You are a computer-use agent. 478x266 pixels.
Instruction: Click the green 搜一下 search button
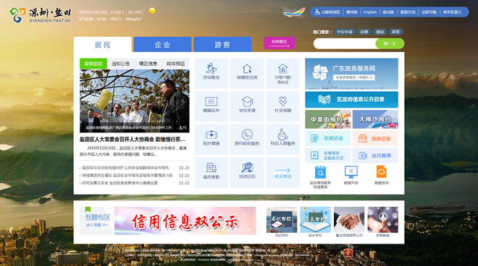coord(390,43)
